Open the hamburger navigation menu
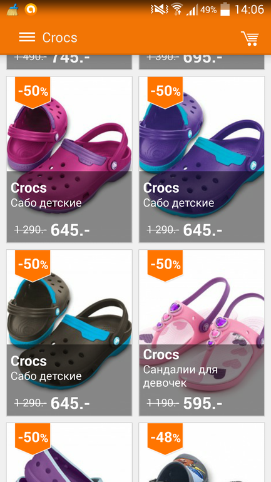This screenshot has width=271, height=482. coord(27,37)
